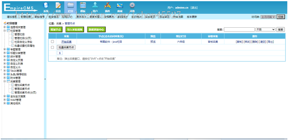Open the 模板 window icon
The height and width of the screenshot is (140, 288).
click(83, 5)
